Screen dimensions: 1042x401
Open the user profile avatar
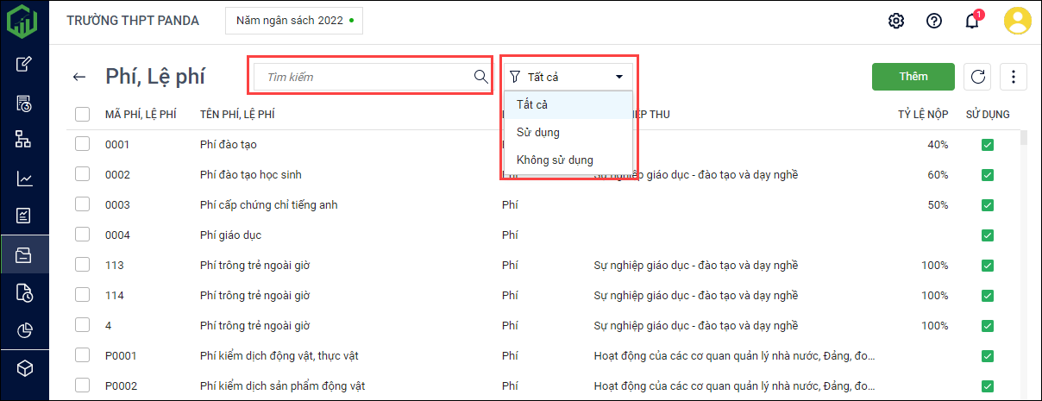(x=1018, y=21)
